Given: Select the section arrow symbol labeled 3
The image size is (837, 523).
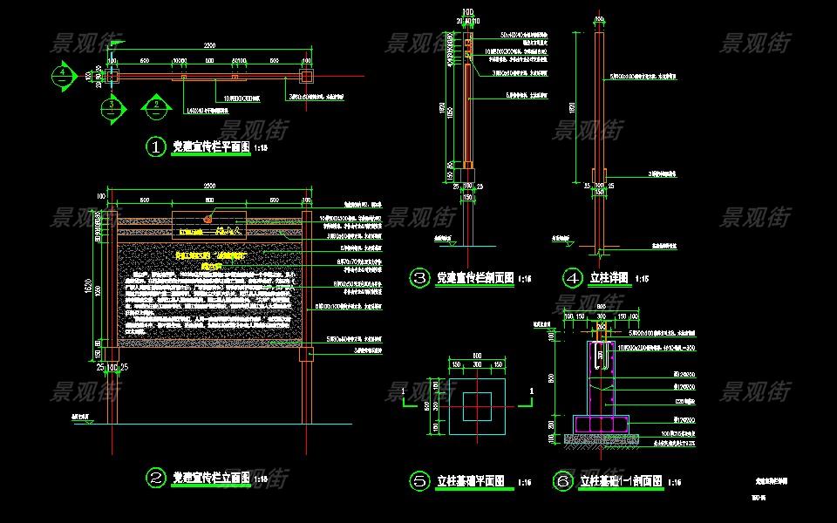Looking at the screenshot, I should (112, 107).
